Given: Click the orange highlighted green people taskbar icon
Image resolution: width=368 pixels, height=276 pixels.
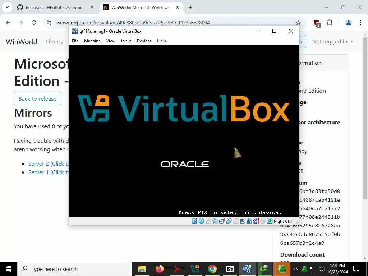Looking at the screenshot, I should [x=282, y=269].
